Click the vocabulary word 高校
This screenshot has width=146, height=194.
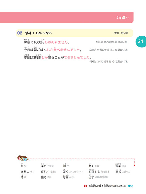[x=118, y=171]
